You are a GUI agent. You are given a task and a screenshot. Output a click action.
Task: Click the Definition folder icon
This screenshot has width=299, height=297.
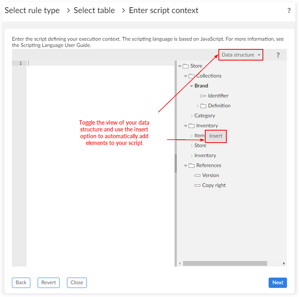point(203,106)
